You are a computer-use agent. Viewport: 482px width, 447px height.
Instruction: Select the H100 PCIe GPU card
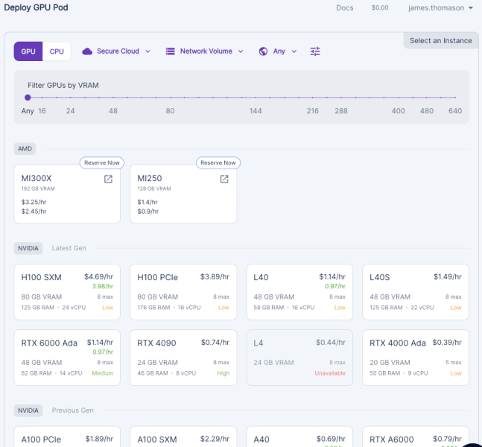183,292
